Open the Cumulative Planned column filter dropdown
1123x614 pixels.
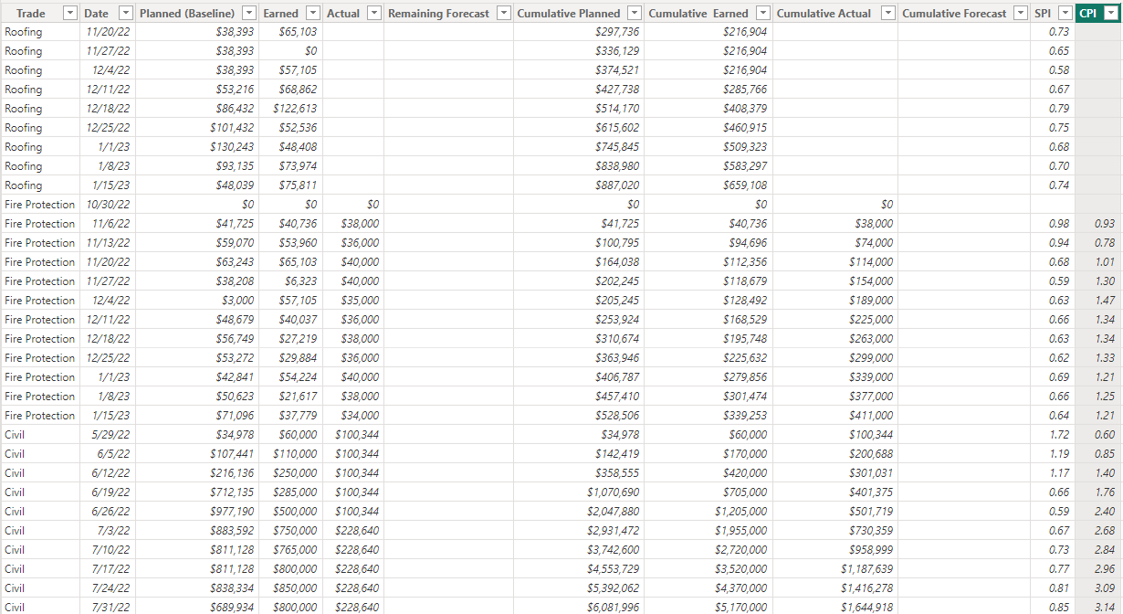coord(635,14)
